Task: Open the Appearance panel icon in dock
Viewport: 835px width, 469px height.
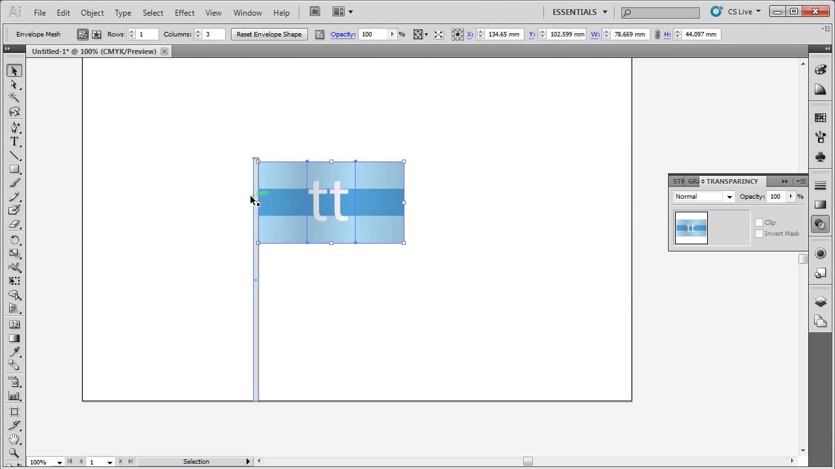Action: pos(821,253)
